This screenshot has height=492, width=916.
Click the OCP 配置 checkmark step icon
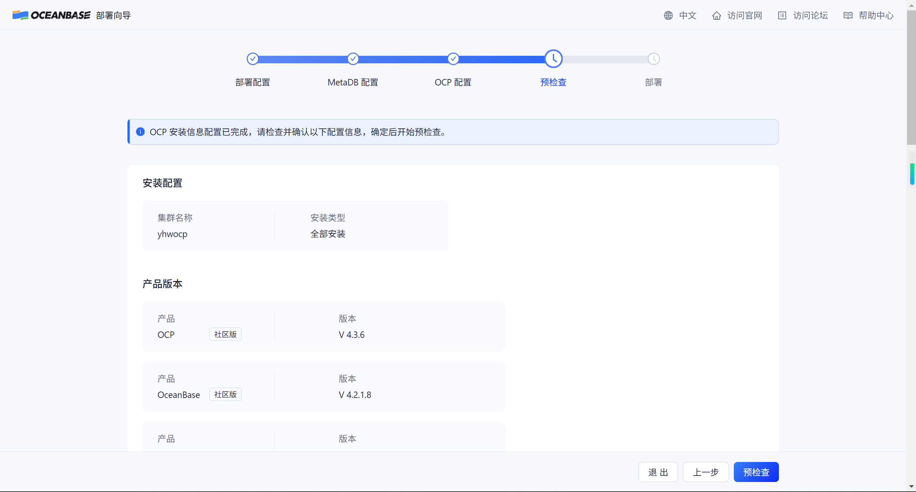coord(453,59)
